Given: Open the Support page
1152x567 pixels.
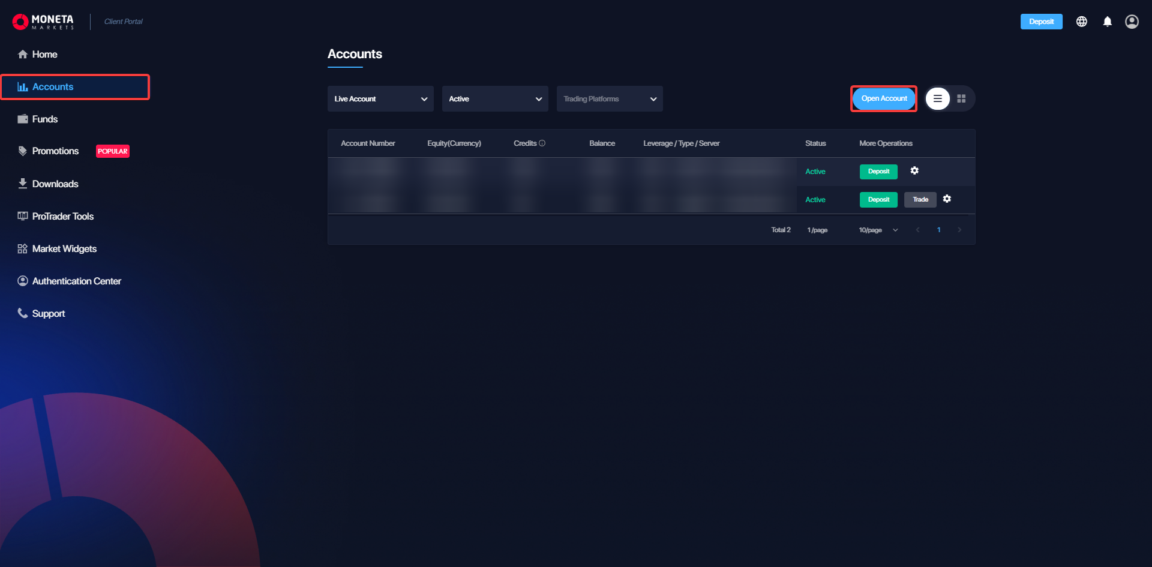Looking at the screenshot, I should point(49,314).
